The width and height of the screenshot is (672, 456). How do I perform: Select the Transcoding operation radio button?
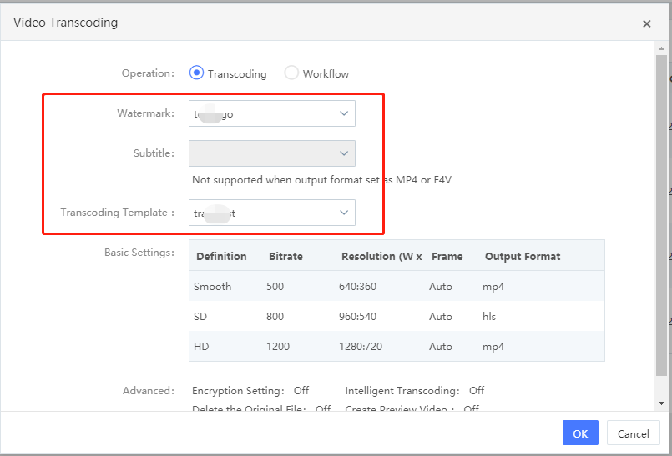(197, 73)
